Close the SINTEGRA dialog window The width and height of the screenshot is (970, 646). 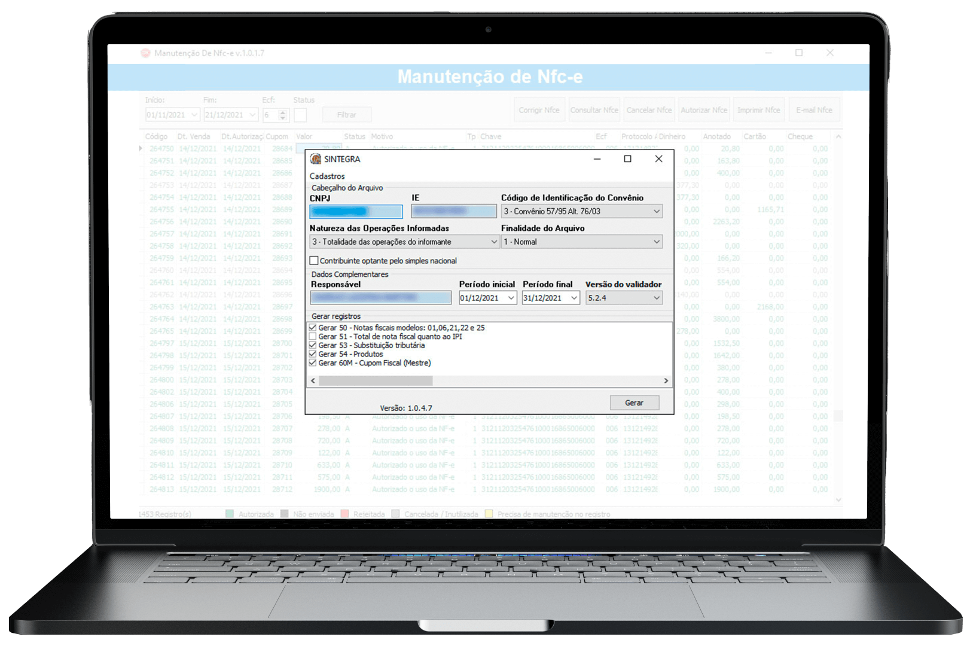658,159
